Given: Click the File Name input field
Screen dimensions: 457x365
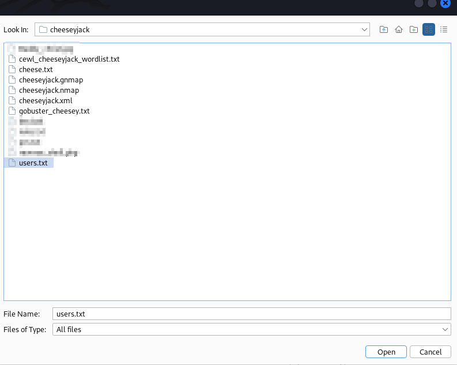Looking at the screenshot, I should click(x=251, y=314).
